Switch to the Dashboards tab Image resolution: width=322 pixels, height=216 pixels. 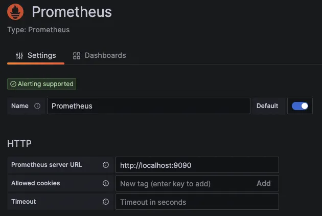(x=99, y=55)
